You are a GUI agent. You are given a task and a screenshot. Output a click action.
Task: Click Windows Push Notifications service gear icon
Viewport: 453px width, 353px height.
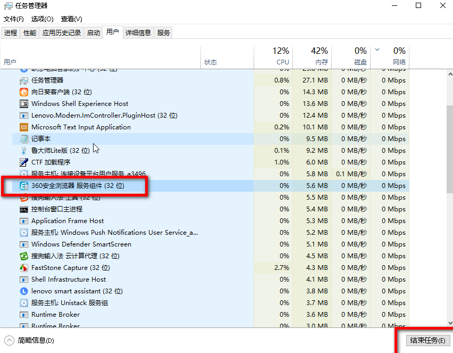(24, 233)
